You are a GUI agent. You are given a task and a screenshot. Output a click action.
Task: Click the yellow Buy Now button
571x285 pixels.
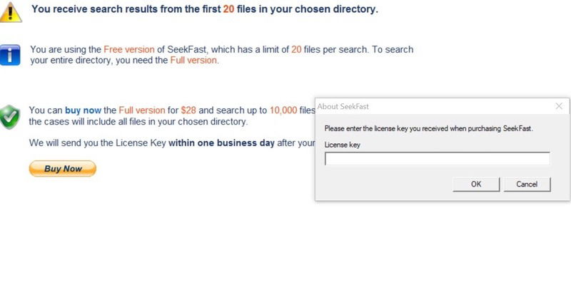[x=63, y=169]
